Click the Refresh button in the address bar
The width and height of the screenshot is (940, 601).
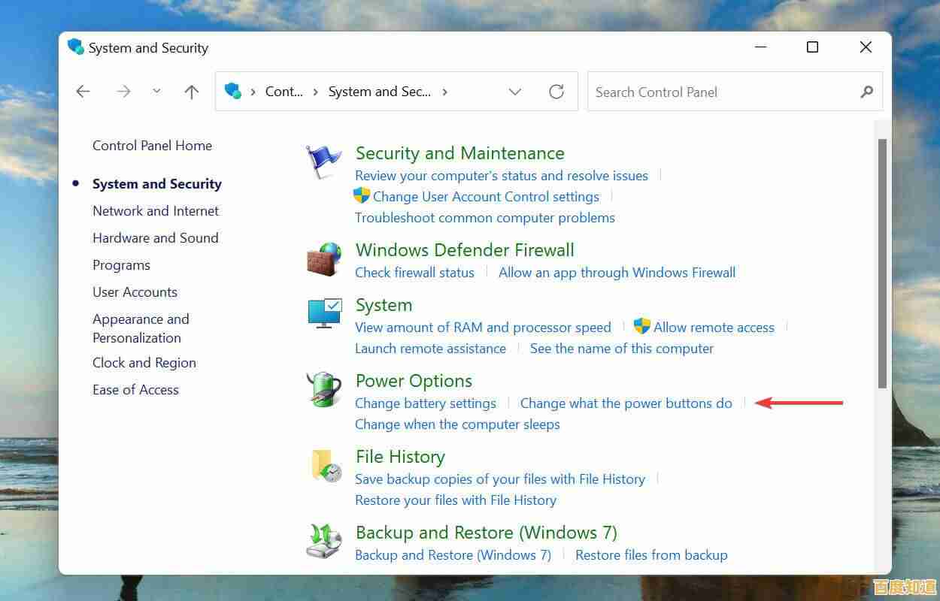tap(556, 91)
